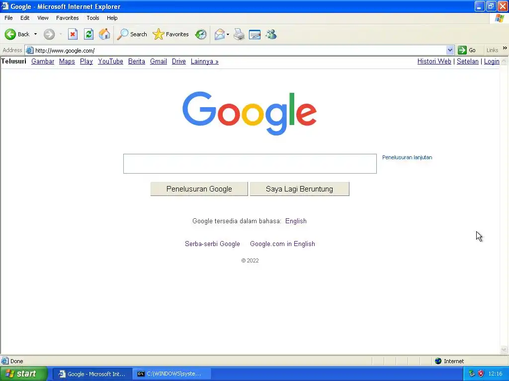The height and width of the screenshot is (381, 509).
Task: Open the Forward history dropdown arrow
Action: (x=61, y=34)
